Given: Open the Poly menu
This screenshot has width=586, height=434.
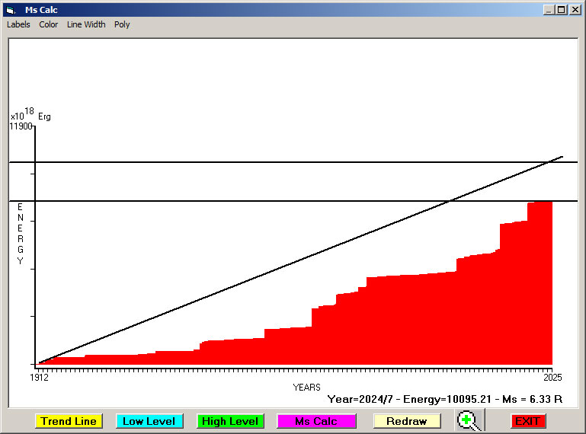Looking at the screenshot, I should (x=122, y=24).
